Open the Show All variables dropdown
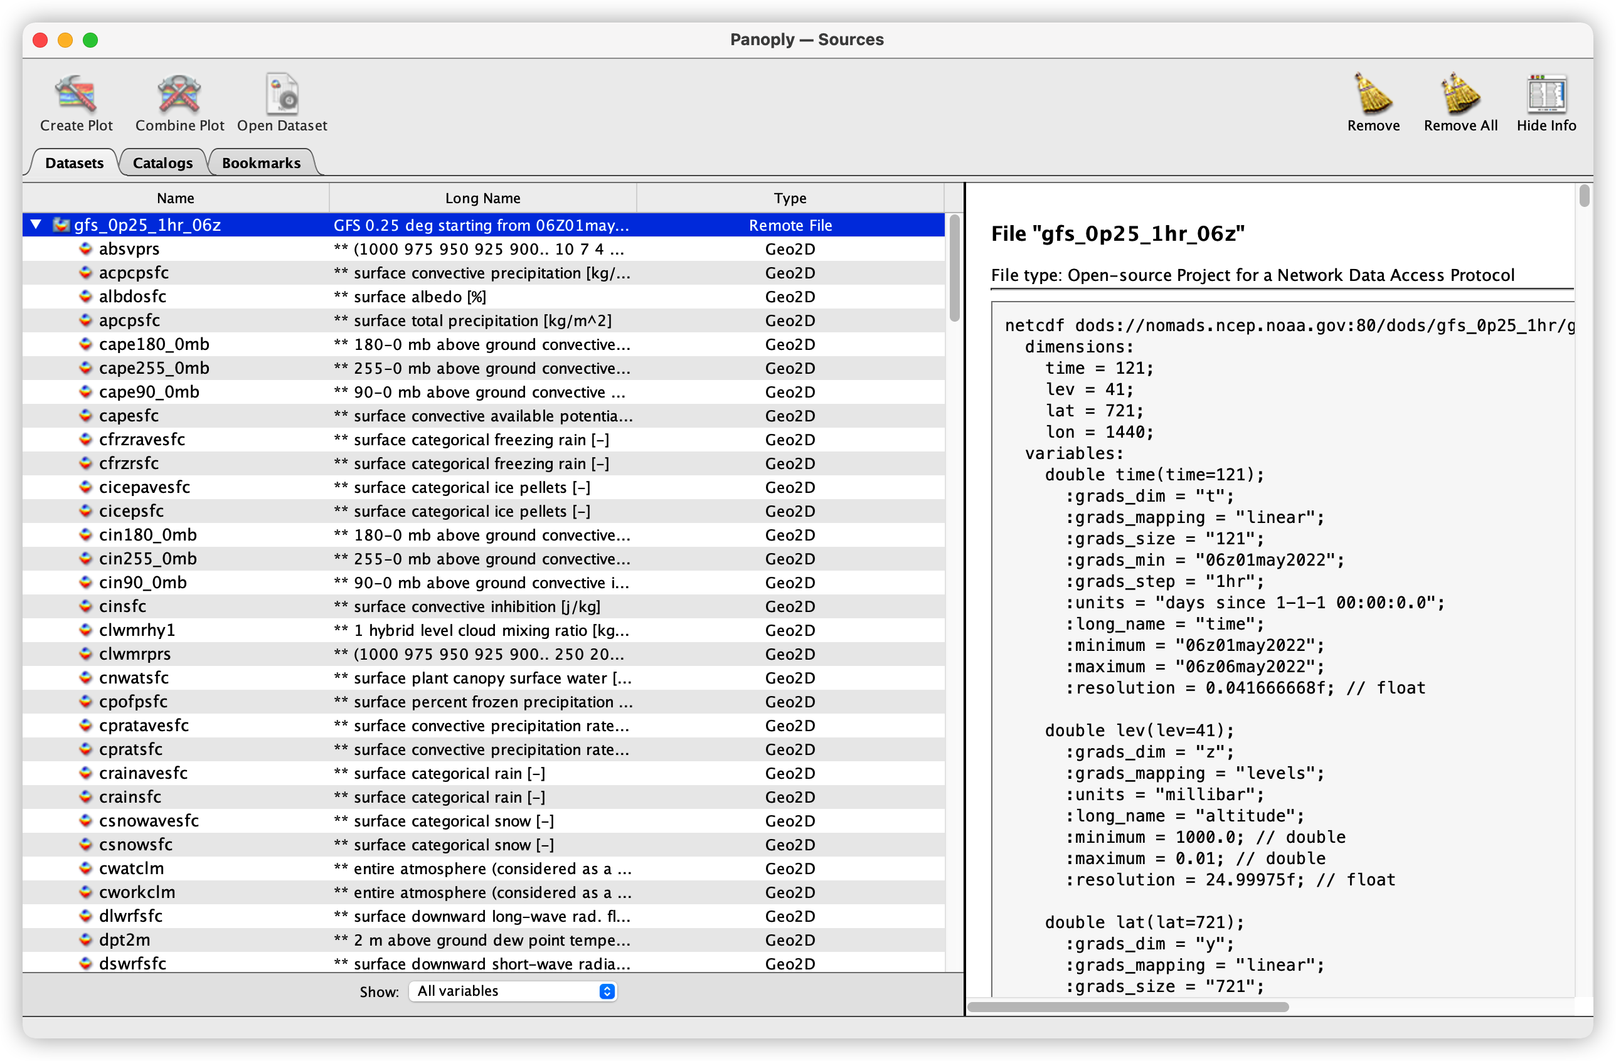Screen dimensions: 1616x1061 pyautogui.click(x=513, y=991)
